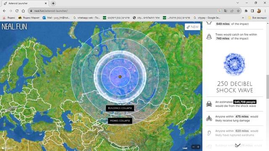Image resolution: width=269 pixels, height=151 pixels.
Task: Select the 740 miles value
Action: pos(223,39)
